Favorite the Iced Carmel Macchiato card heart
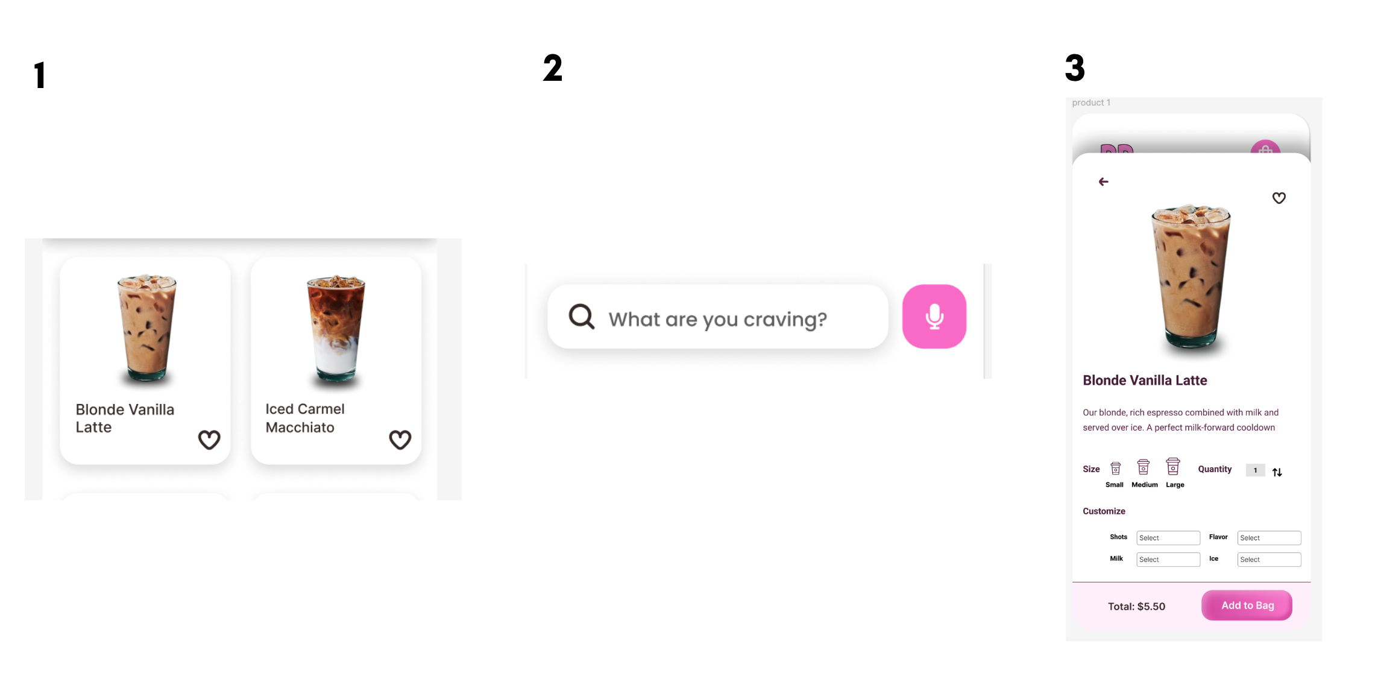This screenshot has width=1378, height=679. coord(400,440)
